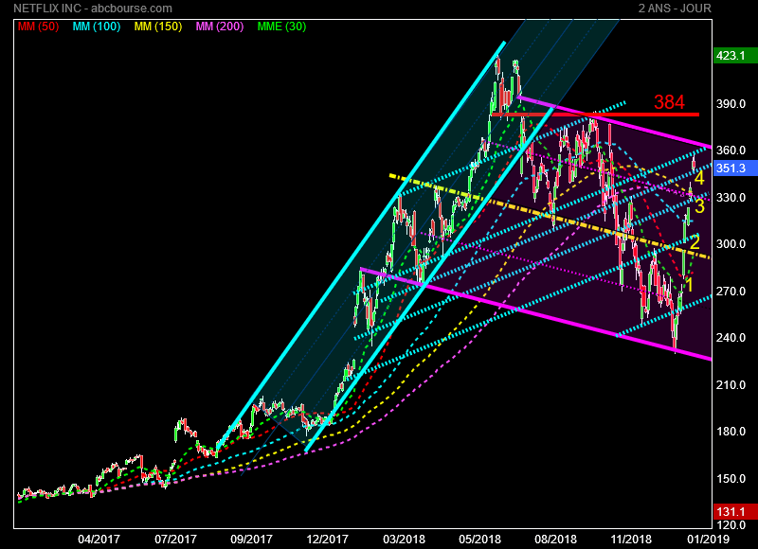
Task: Click the yellow number 3 annotation
Action: 699,206
